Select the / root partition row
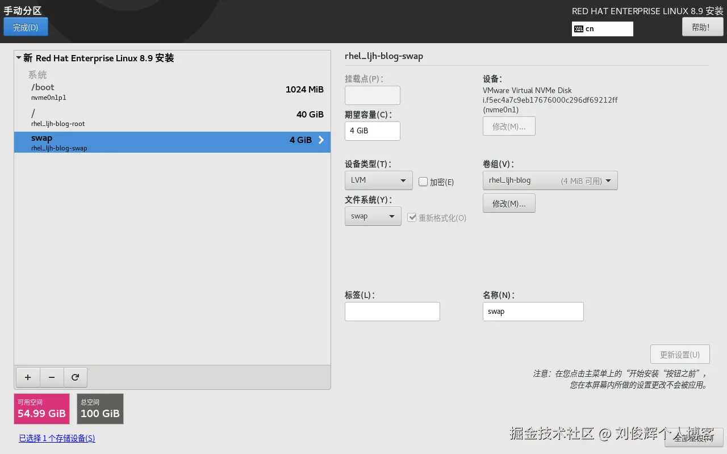727x454 pixels. (172, 117)
